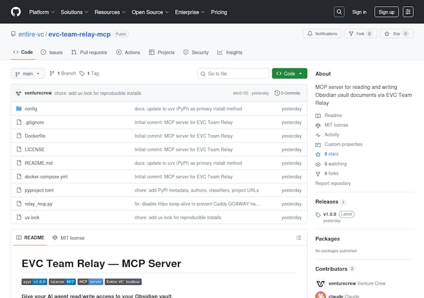Fork this repository
The width and height of the screenshot is (424, 298).
pos(361,34)
